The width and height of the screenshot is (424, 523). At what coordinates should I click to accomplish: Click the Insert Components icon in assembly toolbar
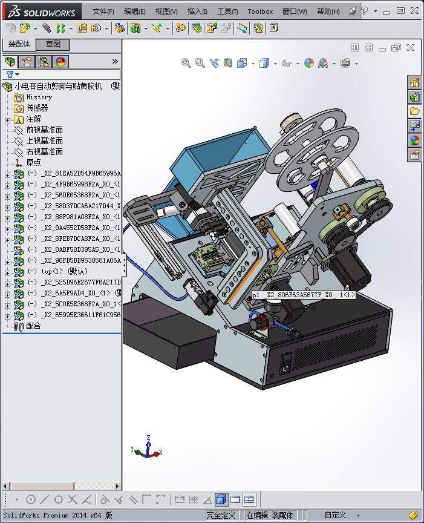(x=24, y=28)
